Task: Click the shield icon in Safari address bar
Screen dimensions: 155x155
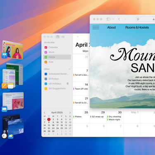Action: 138,19
